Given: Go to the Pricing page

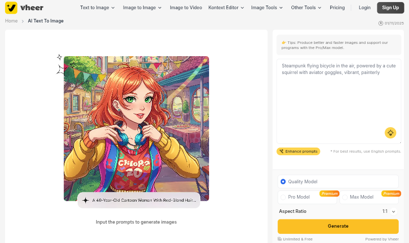Looking at the screenshot, I should tap(337, 8).
